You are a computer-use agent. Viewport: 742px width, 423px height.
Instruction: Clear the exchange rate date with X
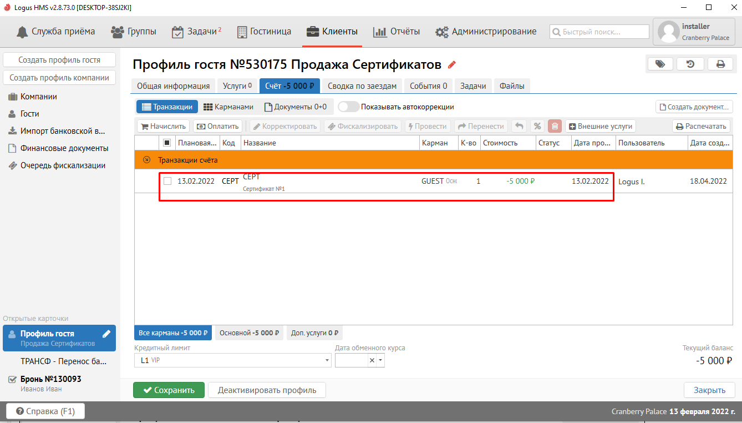[x=372, y=360]
